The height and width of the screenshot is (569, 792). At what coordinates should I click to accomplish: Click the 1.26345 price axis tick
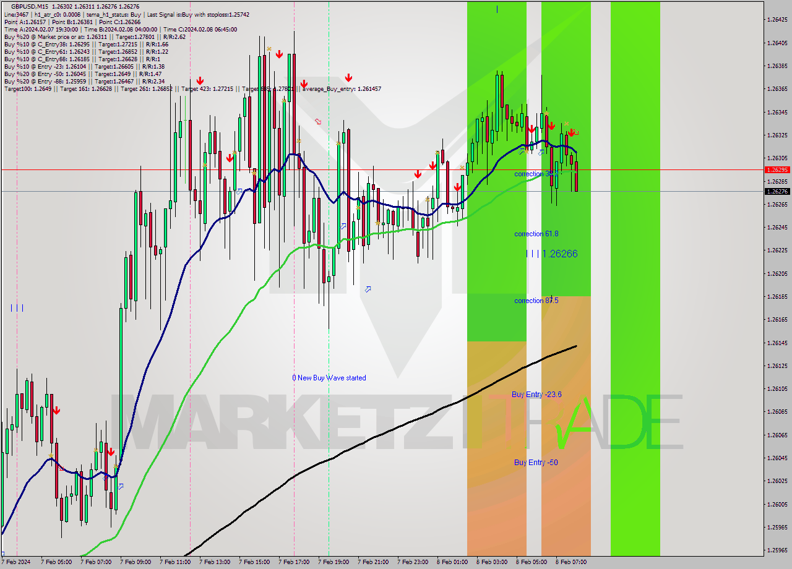(x=777, y=112)
